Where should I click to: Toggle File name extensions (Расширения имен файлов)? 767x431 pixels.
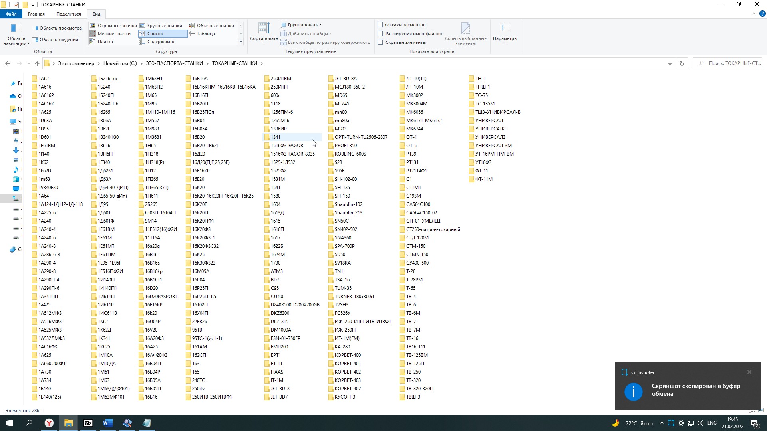point(380,34)
